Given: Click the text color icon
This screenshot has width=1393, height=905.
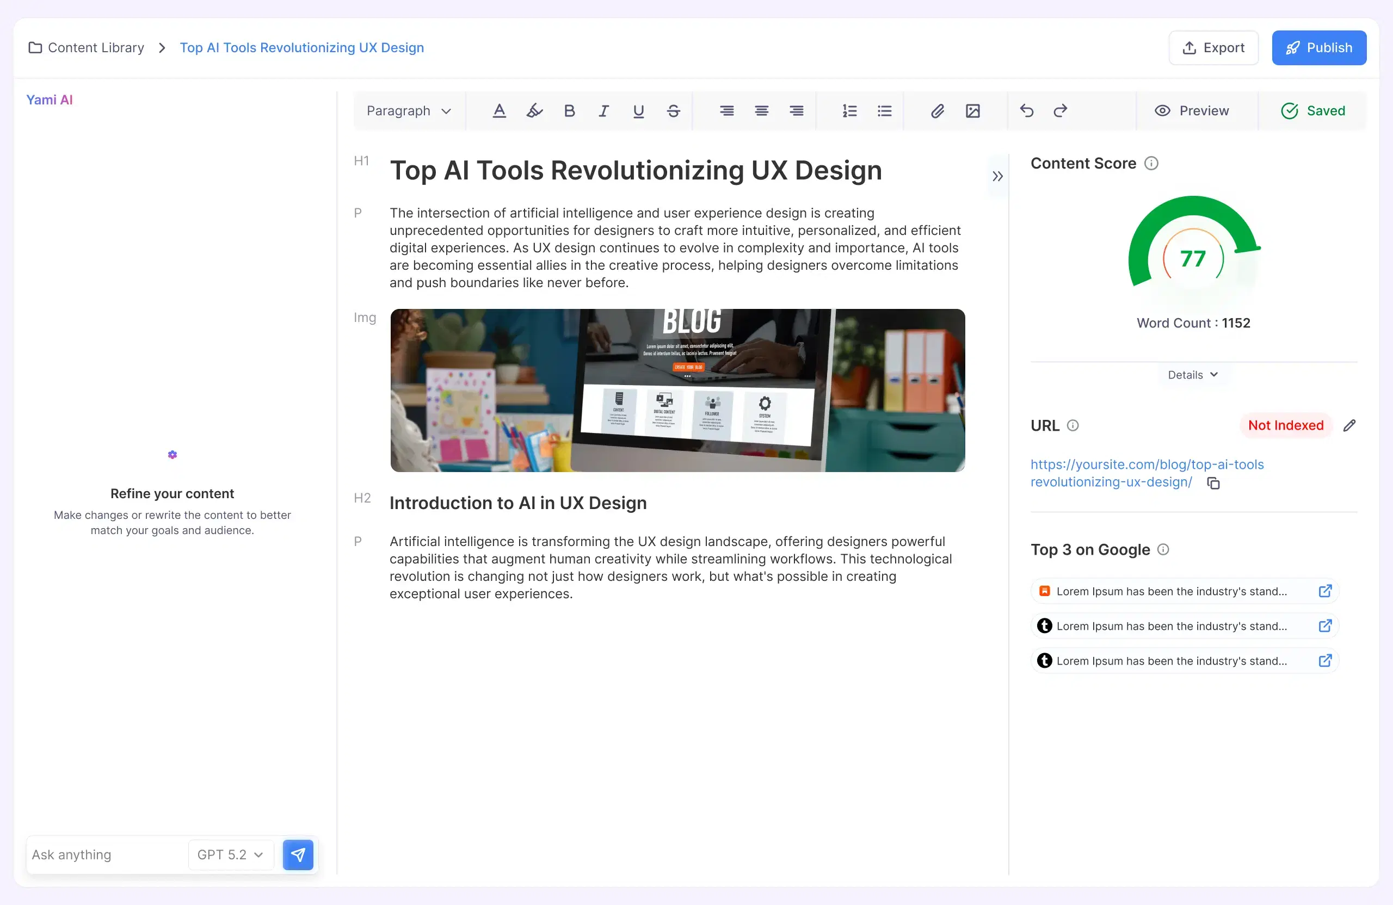Looking at the screenshot, I should tap(498, 110).
